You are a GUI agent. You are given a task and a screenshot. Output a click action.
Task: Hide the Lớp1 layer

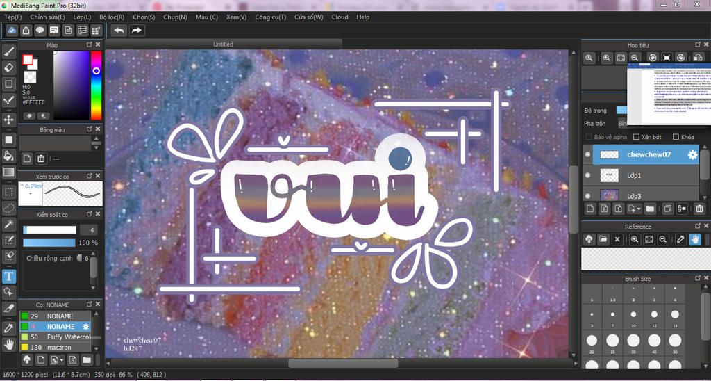[x=587, y=175]
